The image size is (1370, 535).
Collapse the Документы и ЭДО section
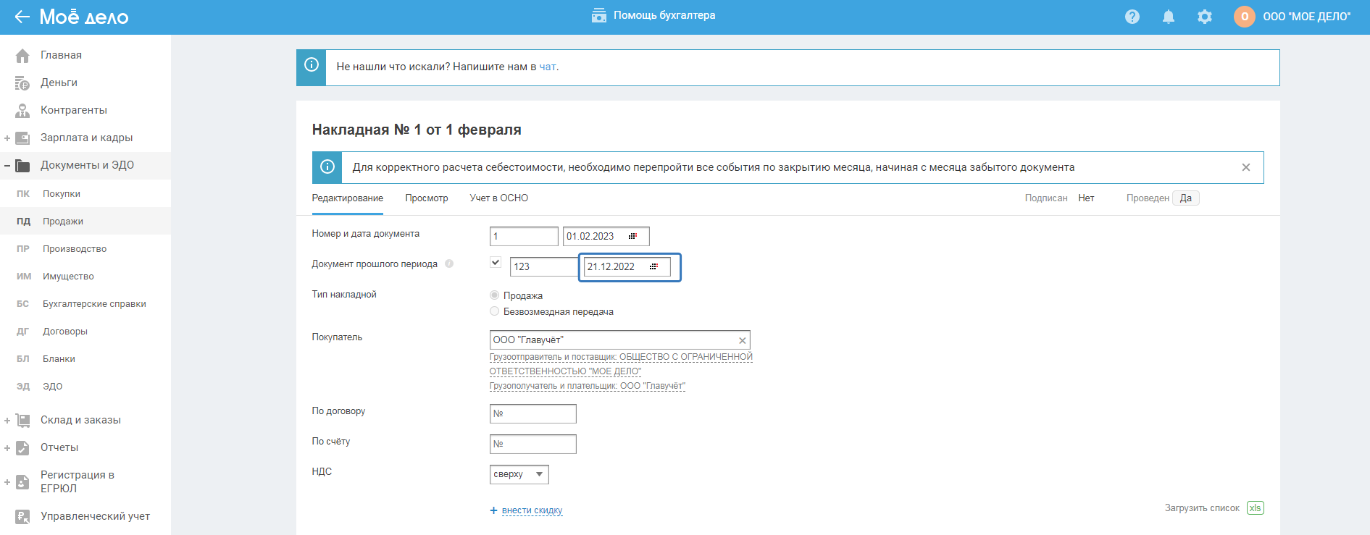(7, 166)
